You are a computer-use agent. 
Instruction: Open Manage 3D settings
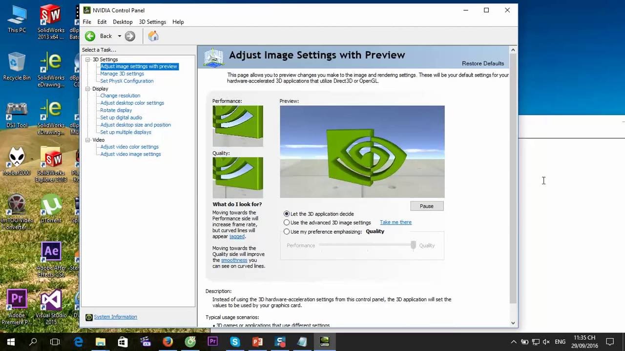[122, 74]
